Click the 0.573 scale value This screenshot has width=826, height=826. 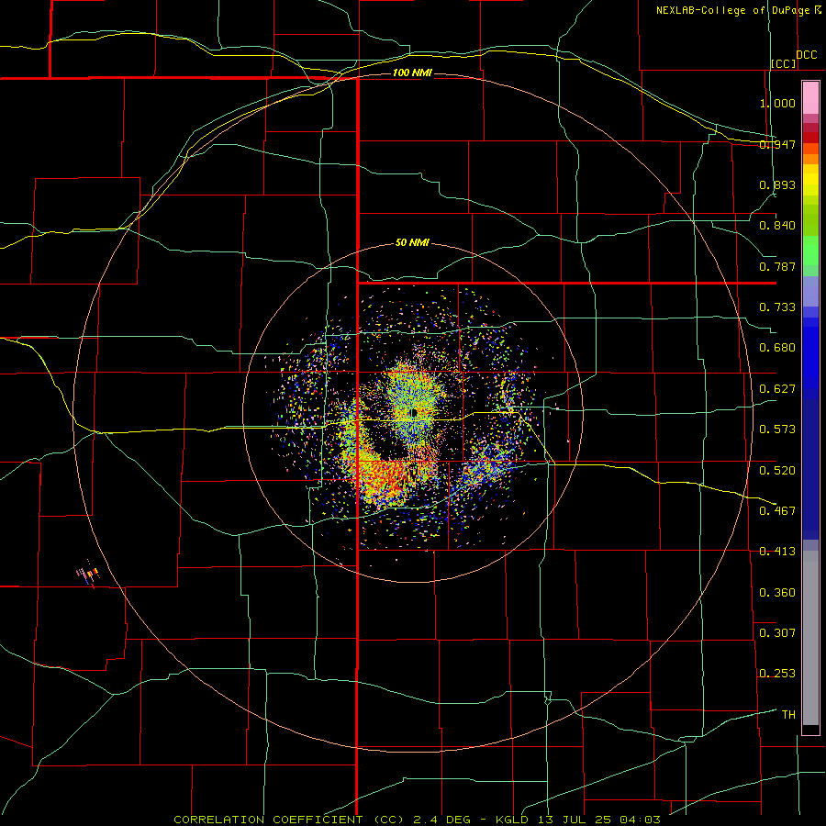click(x=777, y=430)
